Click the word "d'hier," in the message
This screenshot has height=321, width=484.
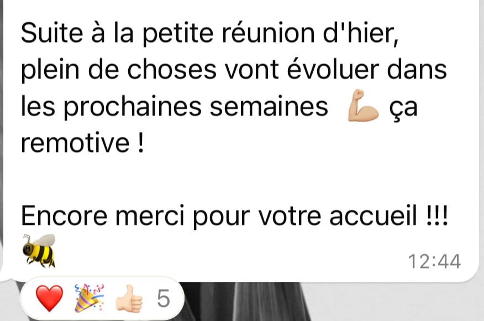click(361, 33)
